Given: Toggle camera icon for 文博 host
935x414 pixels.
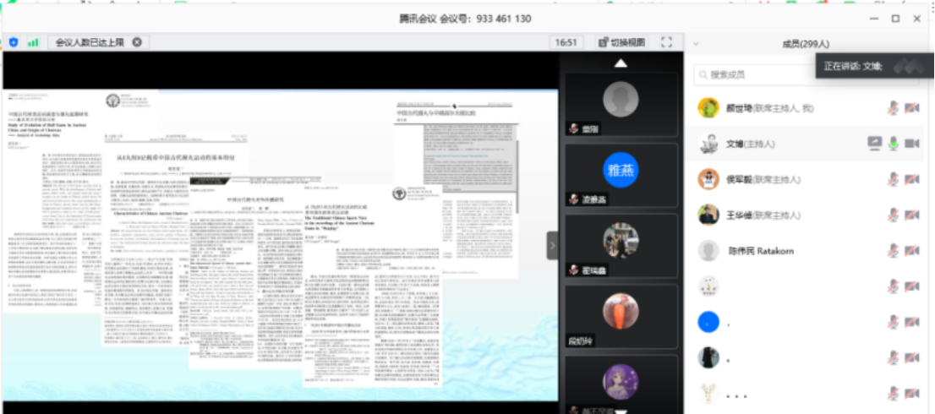Looking at the screenshot, I should pyautogui.click(x=912, y=144).
